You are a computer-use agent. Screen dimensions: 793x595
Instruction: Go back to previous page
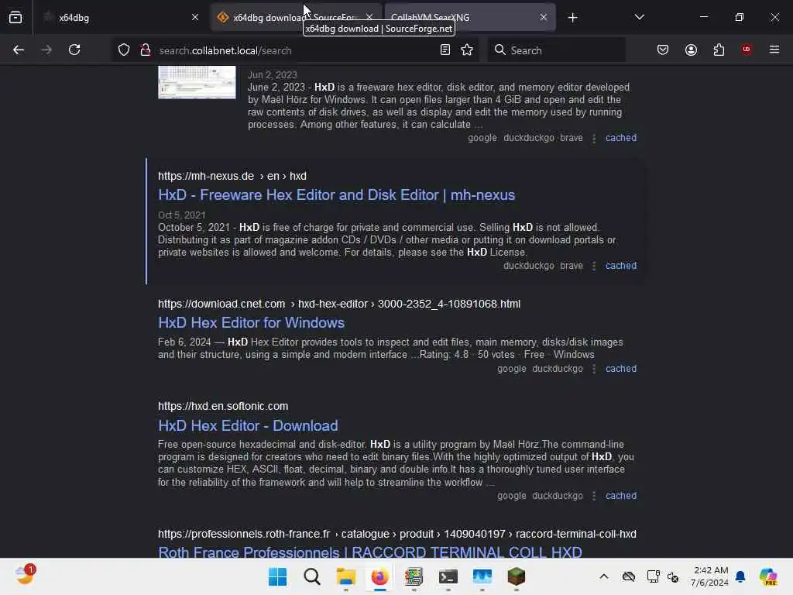point(19,50)
